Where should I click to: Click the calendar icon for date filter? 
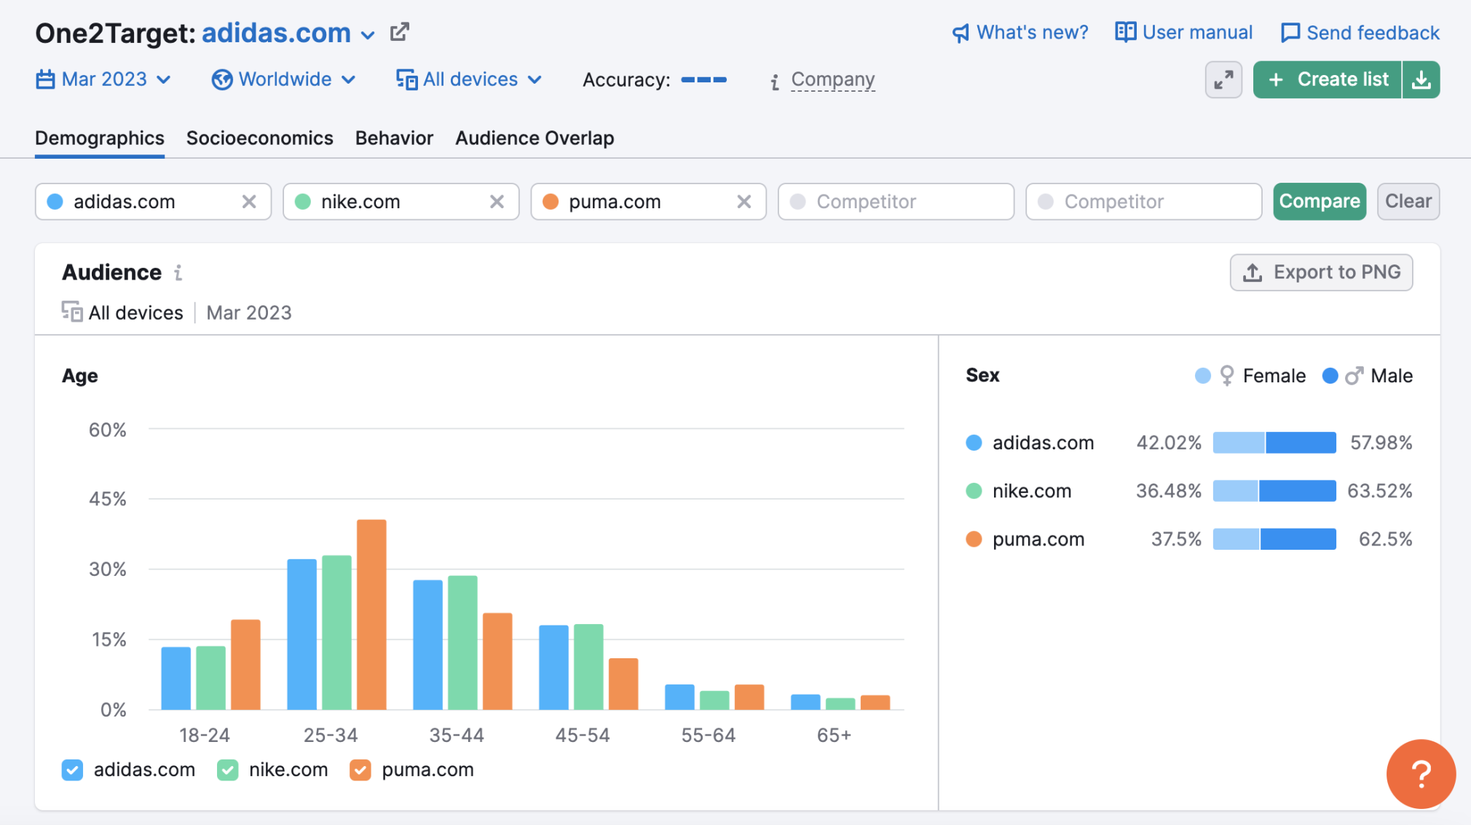[47, 79]
